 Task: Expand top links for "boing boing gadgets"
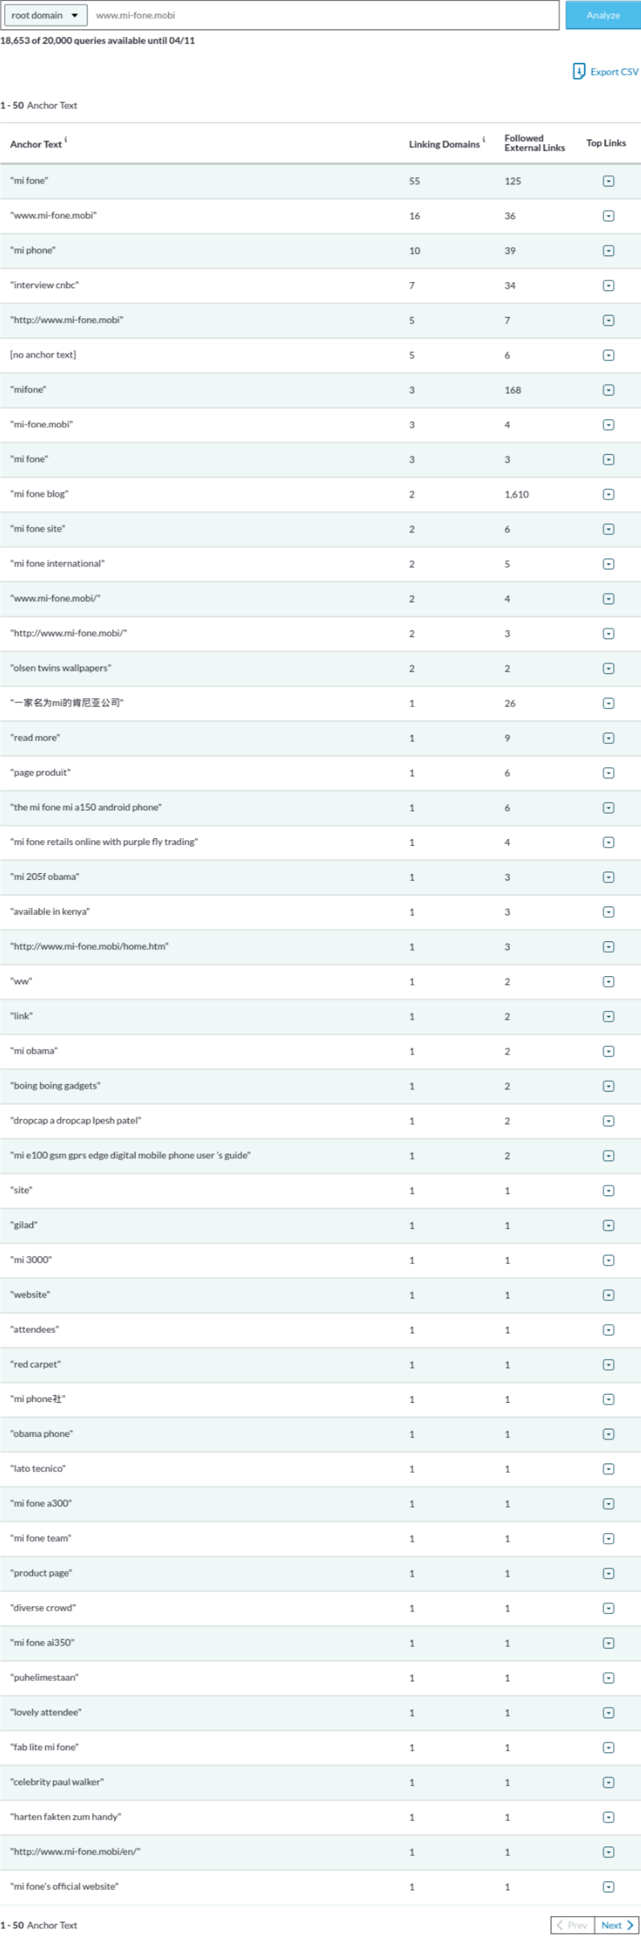point(608,1086)
